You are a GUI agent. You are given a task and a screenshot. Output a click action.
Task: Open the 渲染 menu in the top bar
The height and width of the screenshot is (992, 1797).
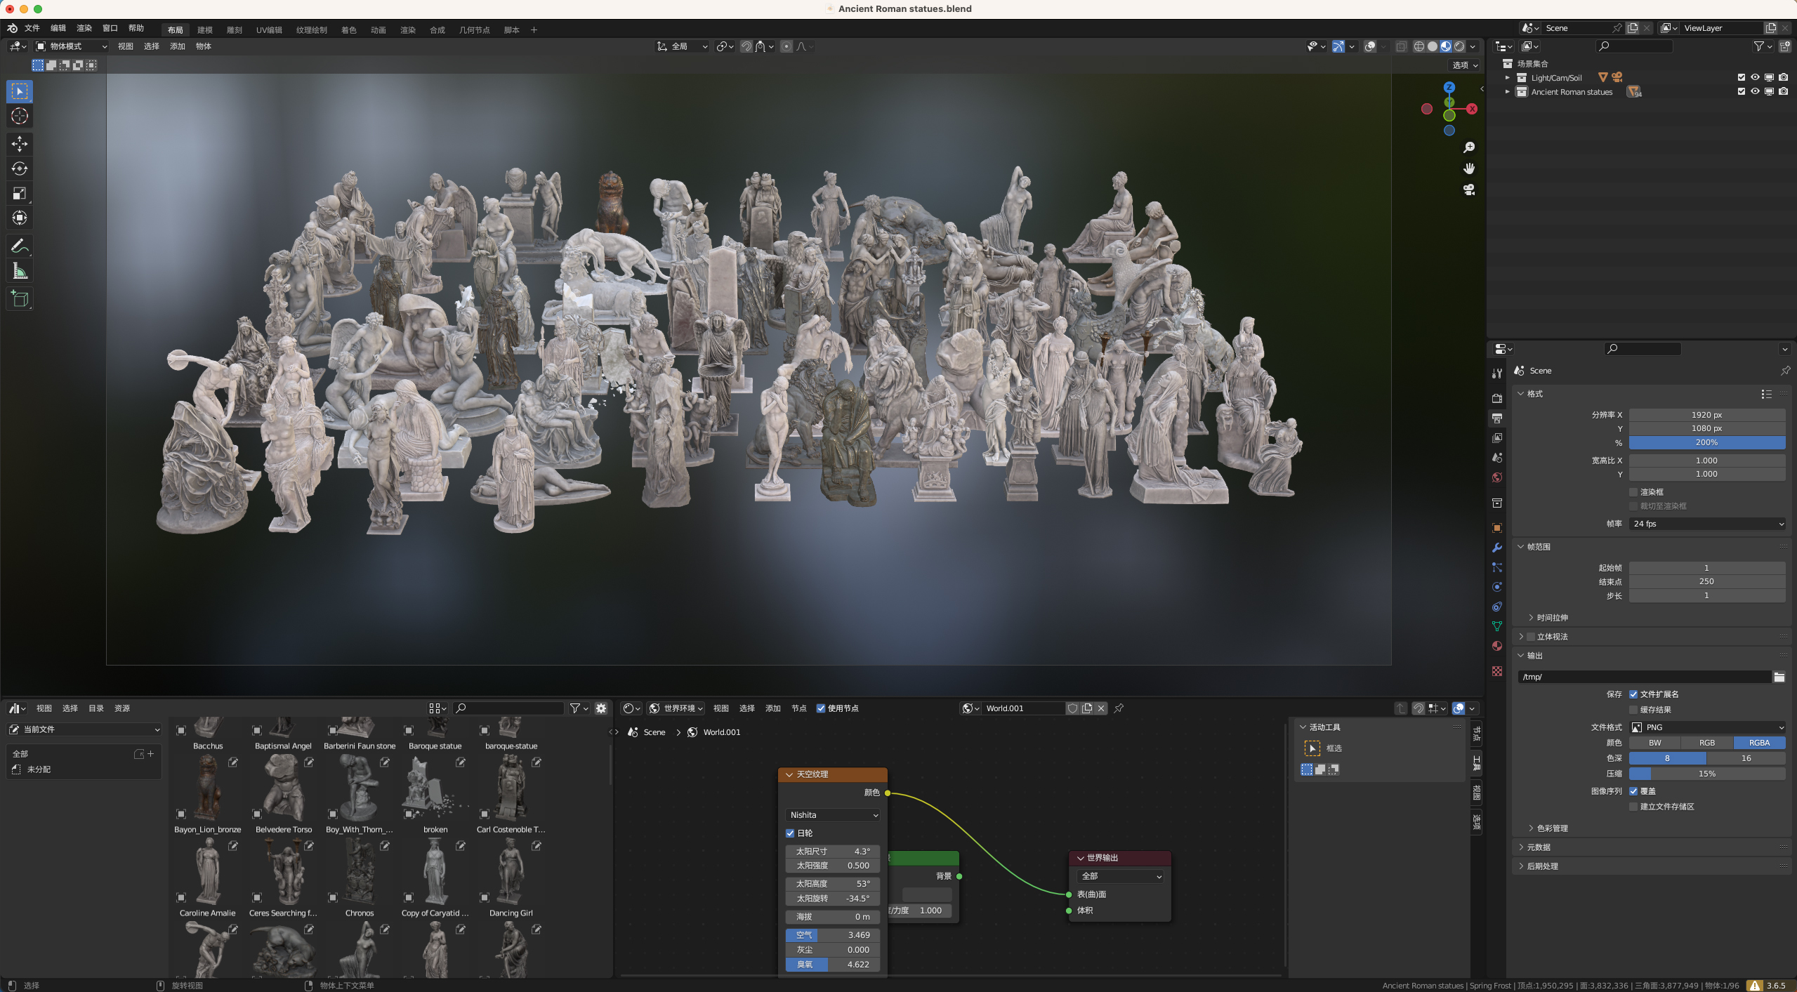[x=84, y=29]
